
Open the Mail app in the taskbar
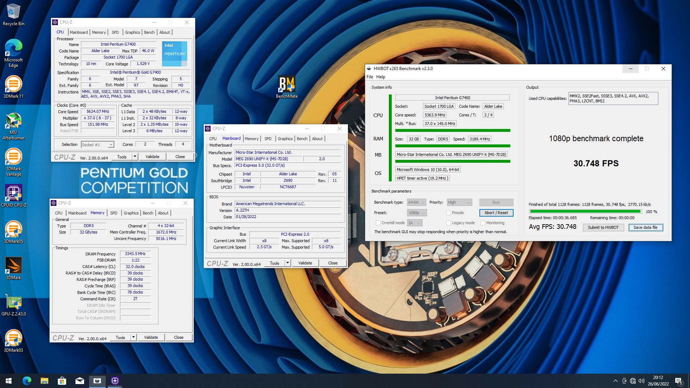79,381
